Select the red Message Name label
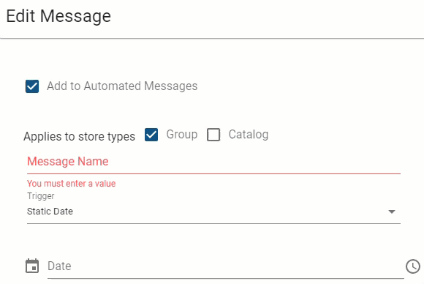Viewport: 424px width, 284px height. coord(67,161)
